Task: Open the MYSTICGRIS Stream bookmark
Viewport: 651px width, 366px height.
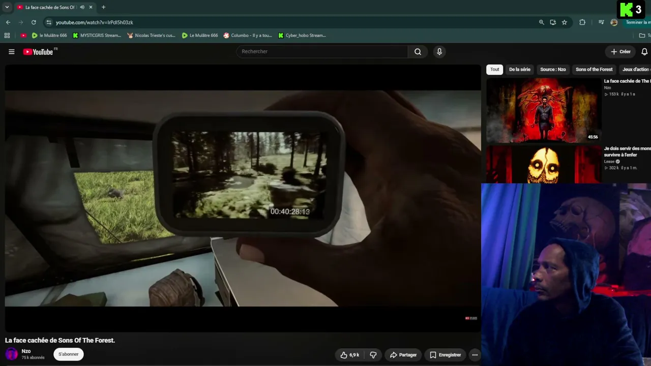Action: pos(97,36)
